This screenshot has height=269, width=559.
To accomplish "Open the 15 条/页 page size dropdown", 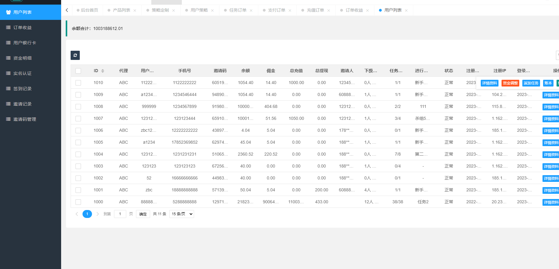I will (182, 214).
